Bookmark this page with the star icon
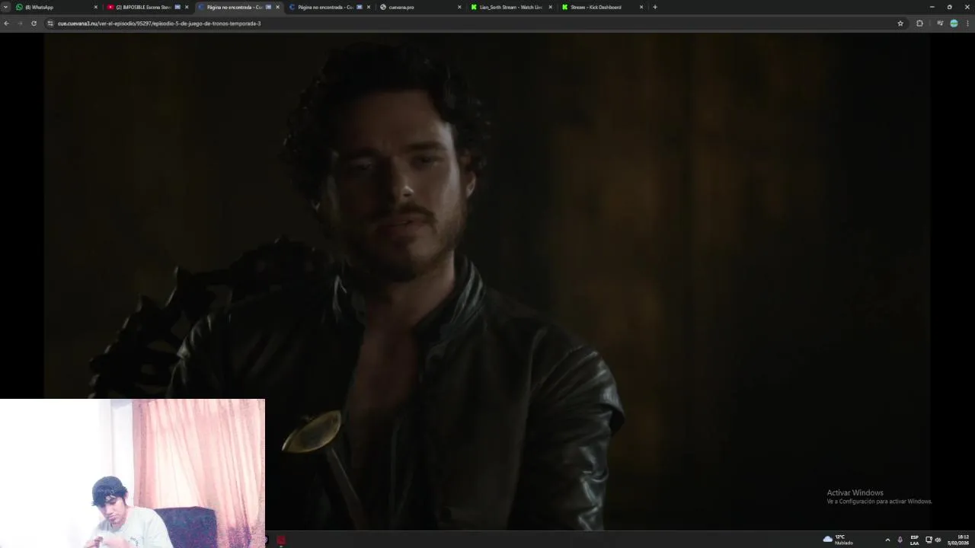 (x=900, y=24)
